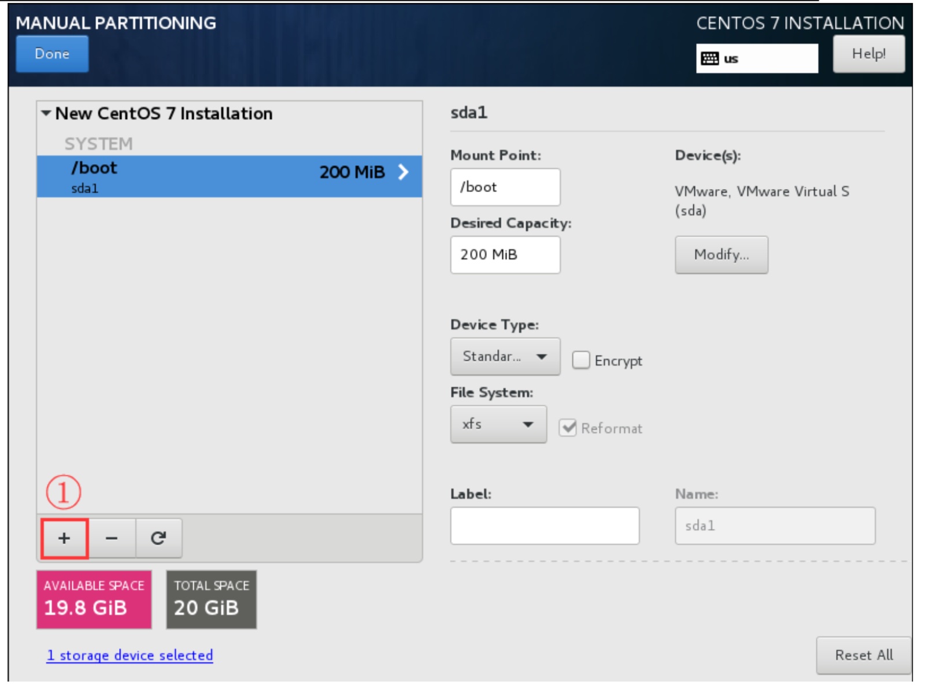Image resolution: width=925 pixels, height=689 pixels.
Task: Open the Device Type dropdown
Action: click(x=505, y=357)
